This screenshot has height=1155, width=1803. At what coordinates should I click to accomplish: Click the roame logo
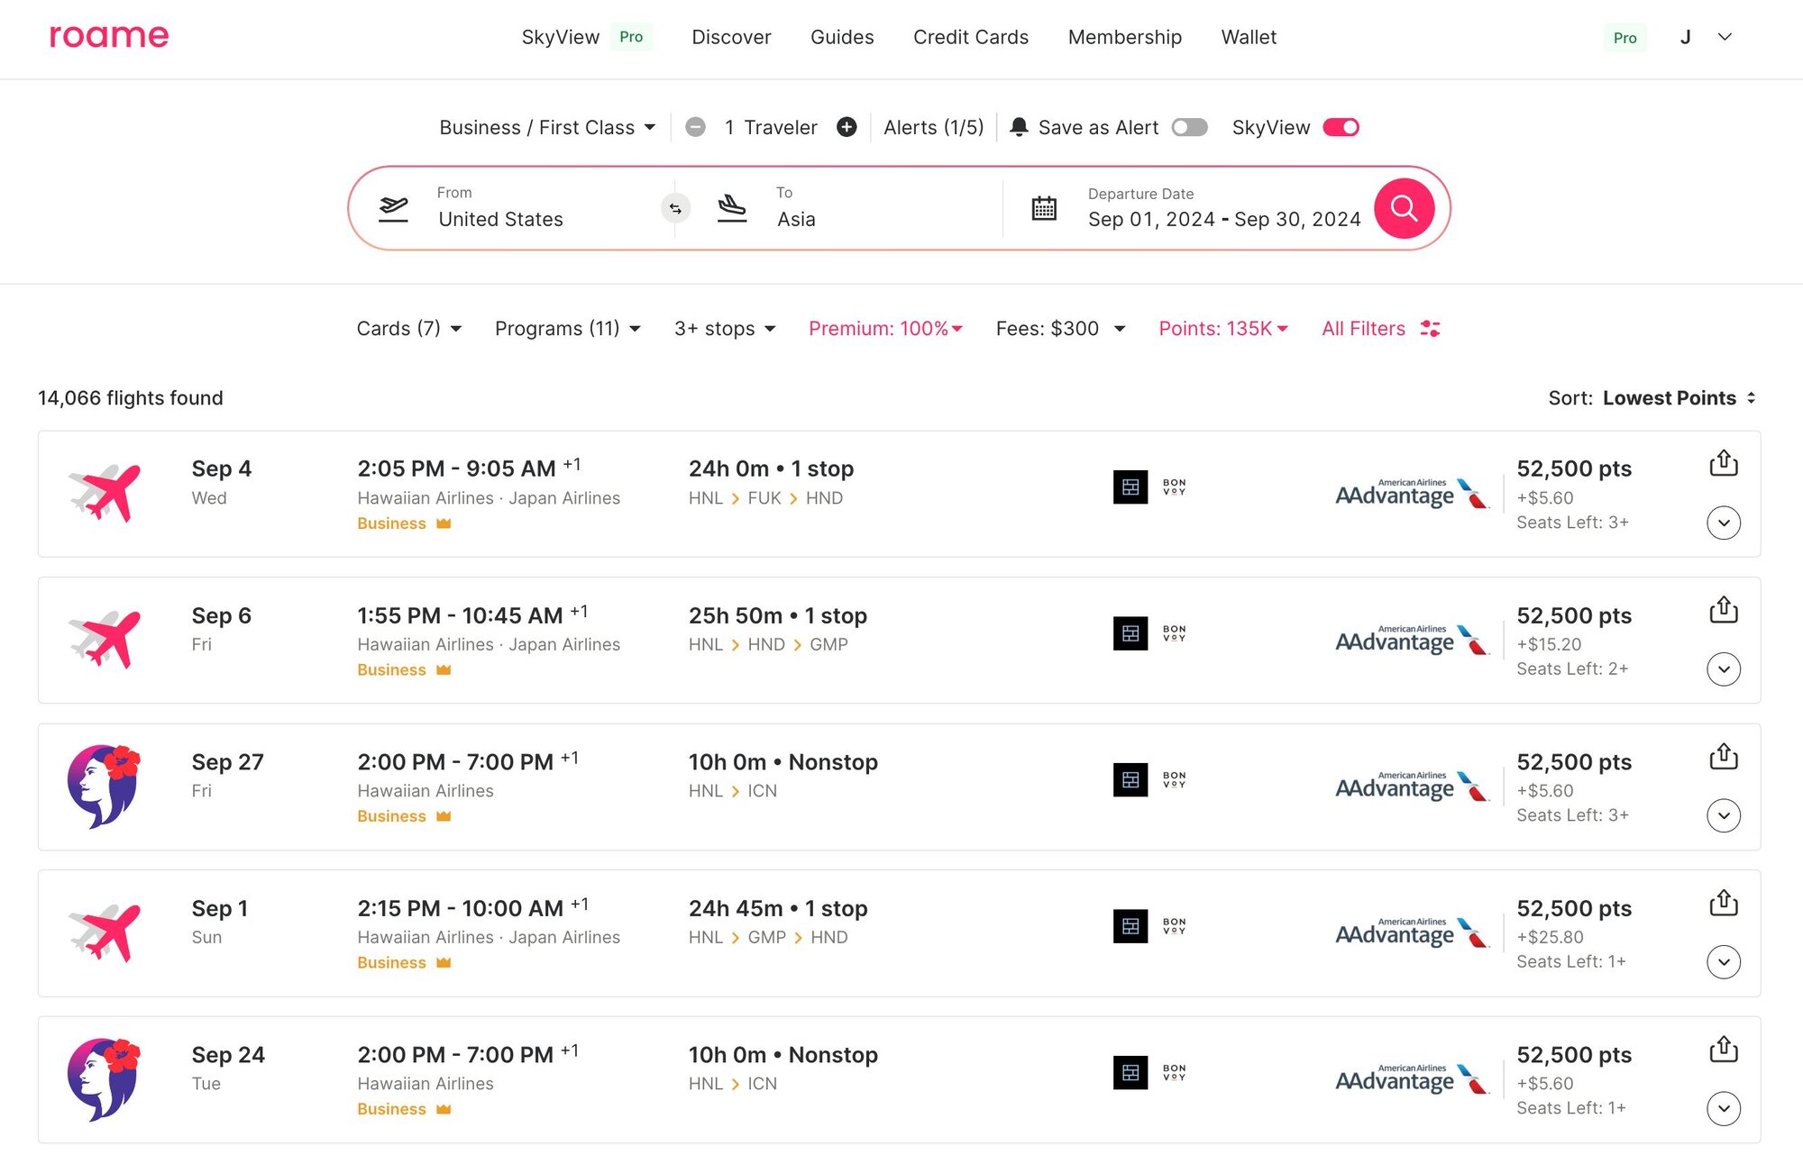(x=108, y=36)
